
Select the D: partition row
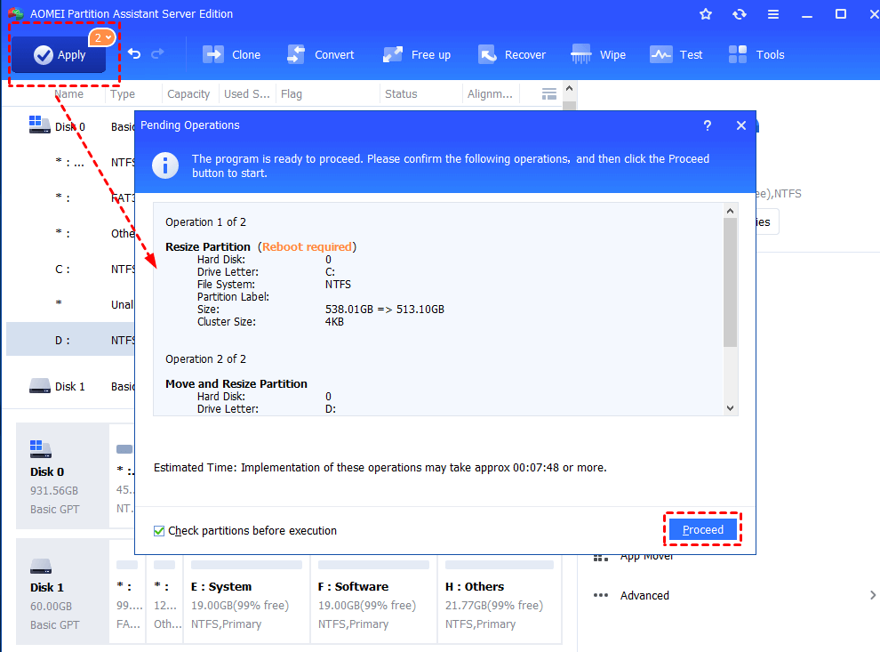point(70,340)
